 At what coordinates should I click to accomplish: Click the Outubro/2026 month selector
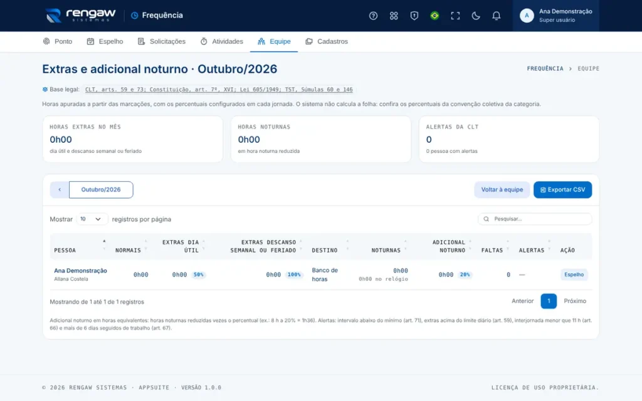(101, 190)
